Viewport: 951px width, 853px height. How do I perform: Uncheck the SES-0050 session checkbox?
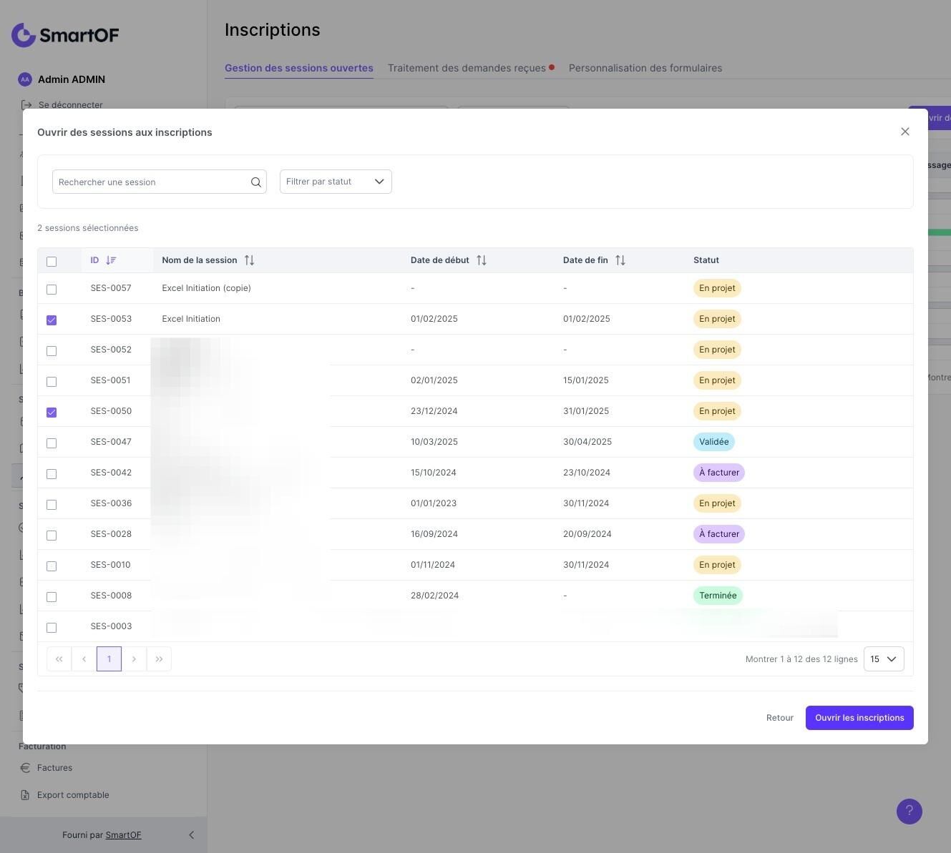pos(52,413)
